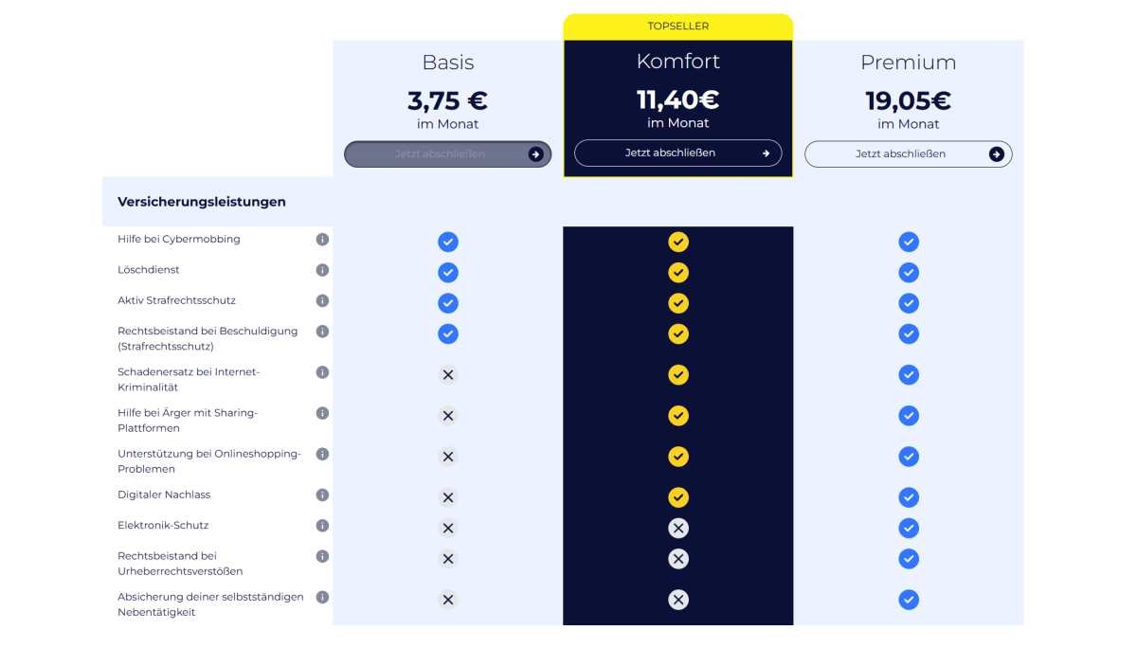Screen dimensions: 1137x648
Task: Click Basis X mark for Elektronik-Schutz
Action: 448,528
